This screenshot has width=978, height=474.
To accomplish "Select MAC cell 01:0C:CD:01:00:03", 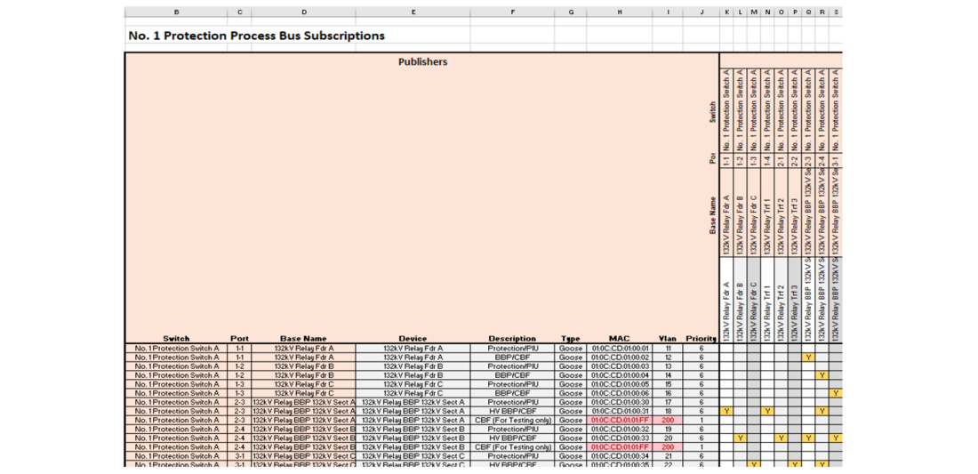I will (x=620, y=366).
